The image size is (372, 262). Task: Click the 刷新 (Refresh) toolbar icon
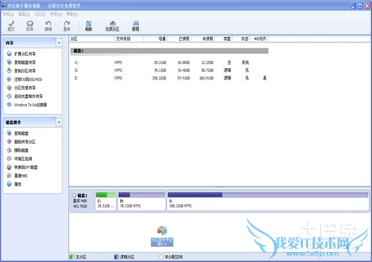88,26
